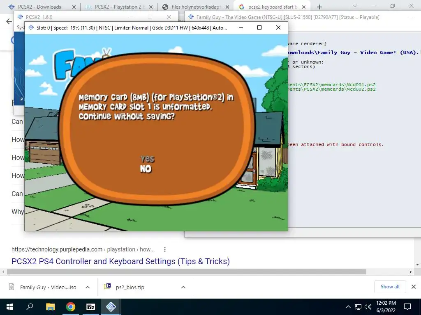421x315 pixels.
Task: Open Windows Start menu
Action: tap(10, 307)
